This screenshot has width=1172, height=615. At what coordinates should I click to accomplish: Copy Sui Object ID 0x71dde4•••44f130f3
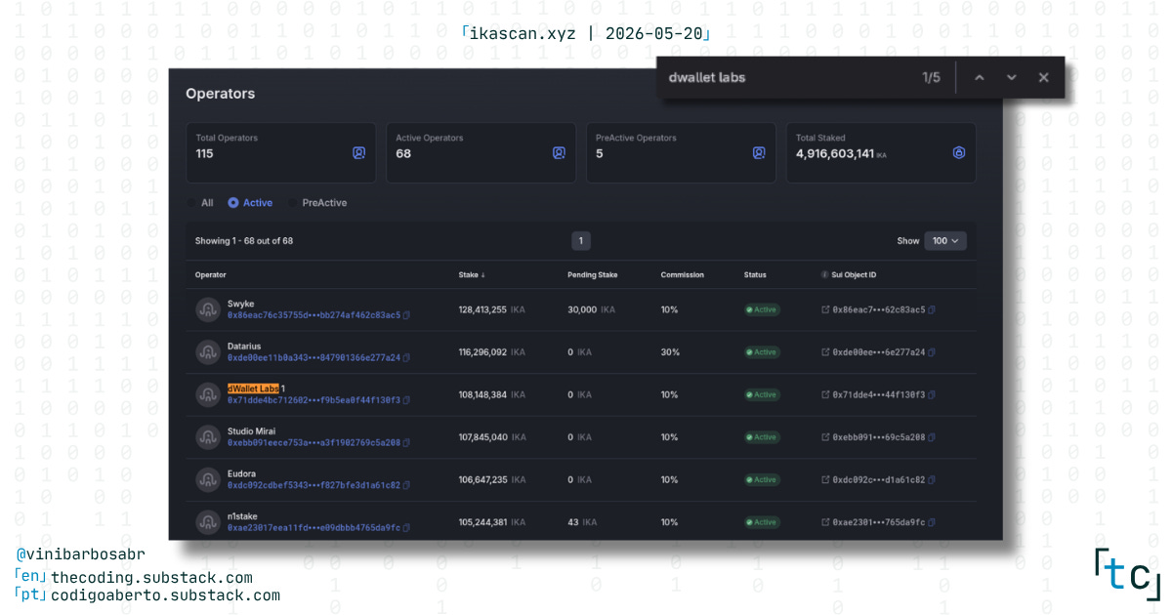tap(932, 394)
